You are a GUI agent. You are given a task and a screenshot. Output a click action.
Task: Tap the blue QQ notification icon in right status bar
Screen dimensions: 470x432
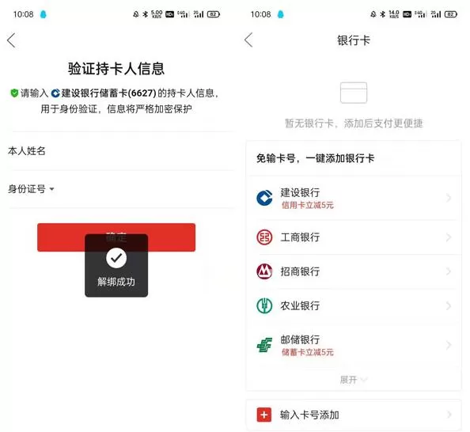coord(281,14)
